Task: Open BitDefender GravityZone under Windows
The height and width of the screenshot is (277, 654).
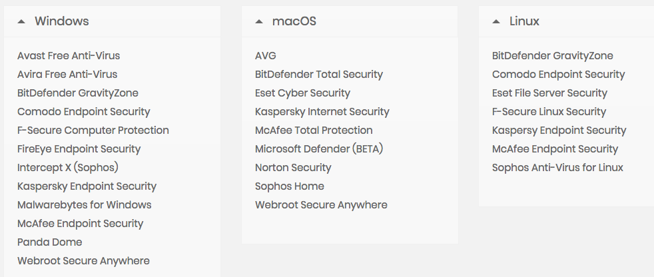Action: point(77,93)
